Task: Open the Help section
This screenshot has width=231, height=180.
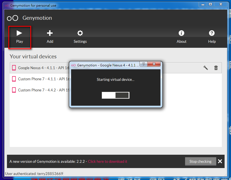Action: click(x=212, y=37)
